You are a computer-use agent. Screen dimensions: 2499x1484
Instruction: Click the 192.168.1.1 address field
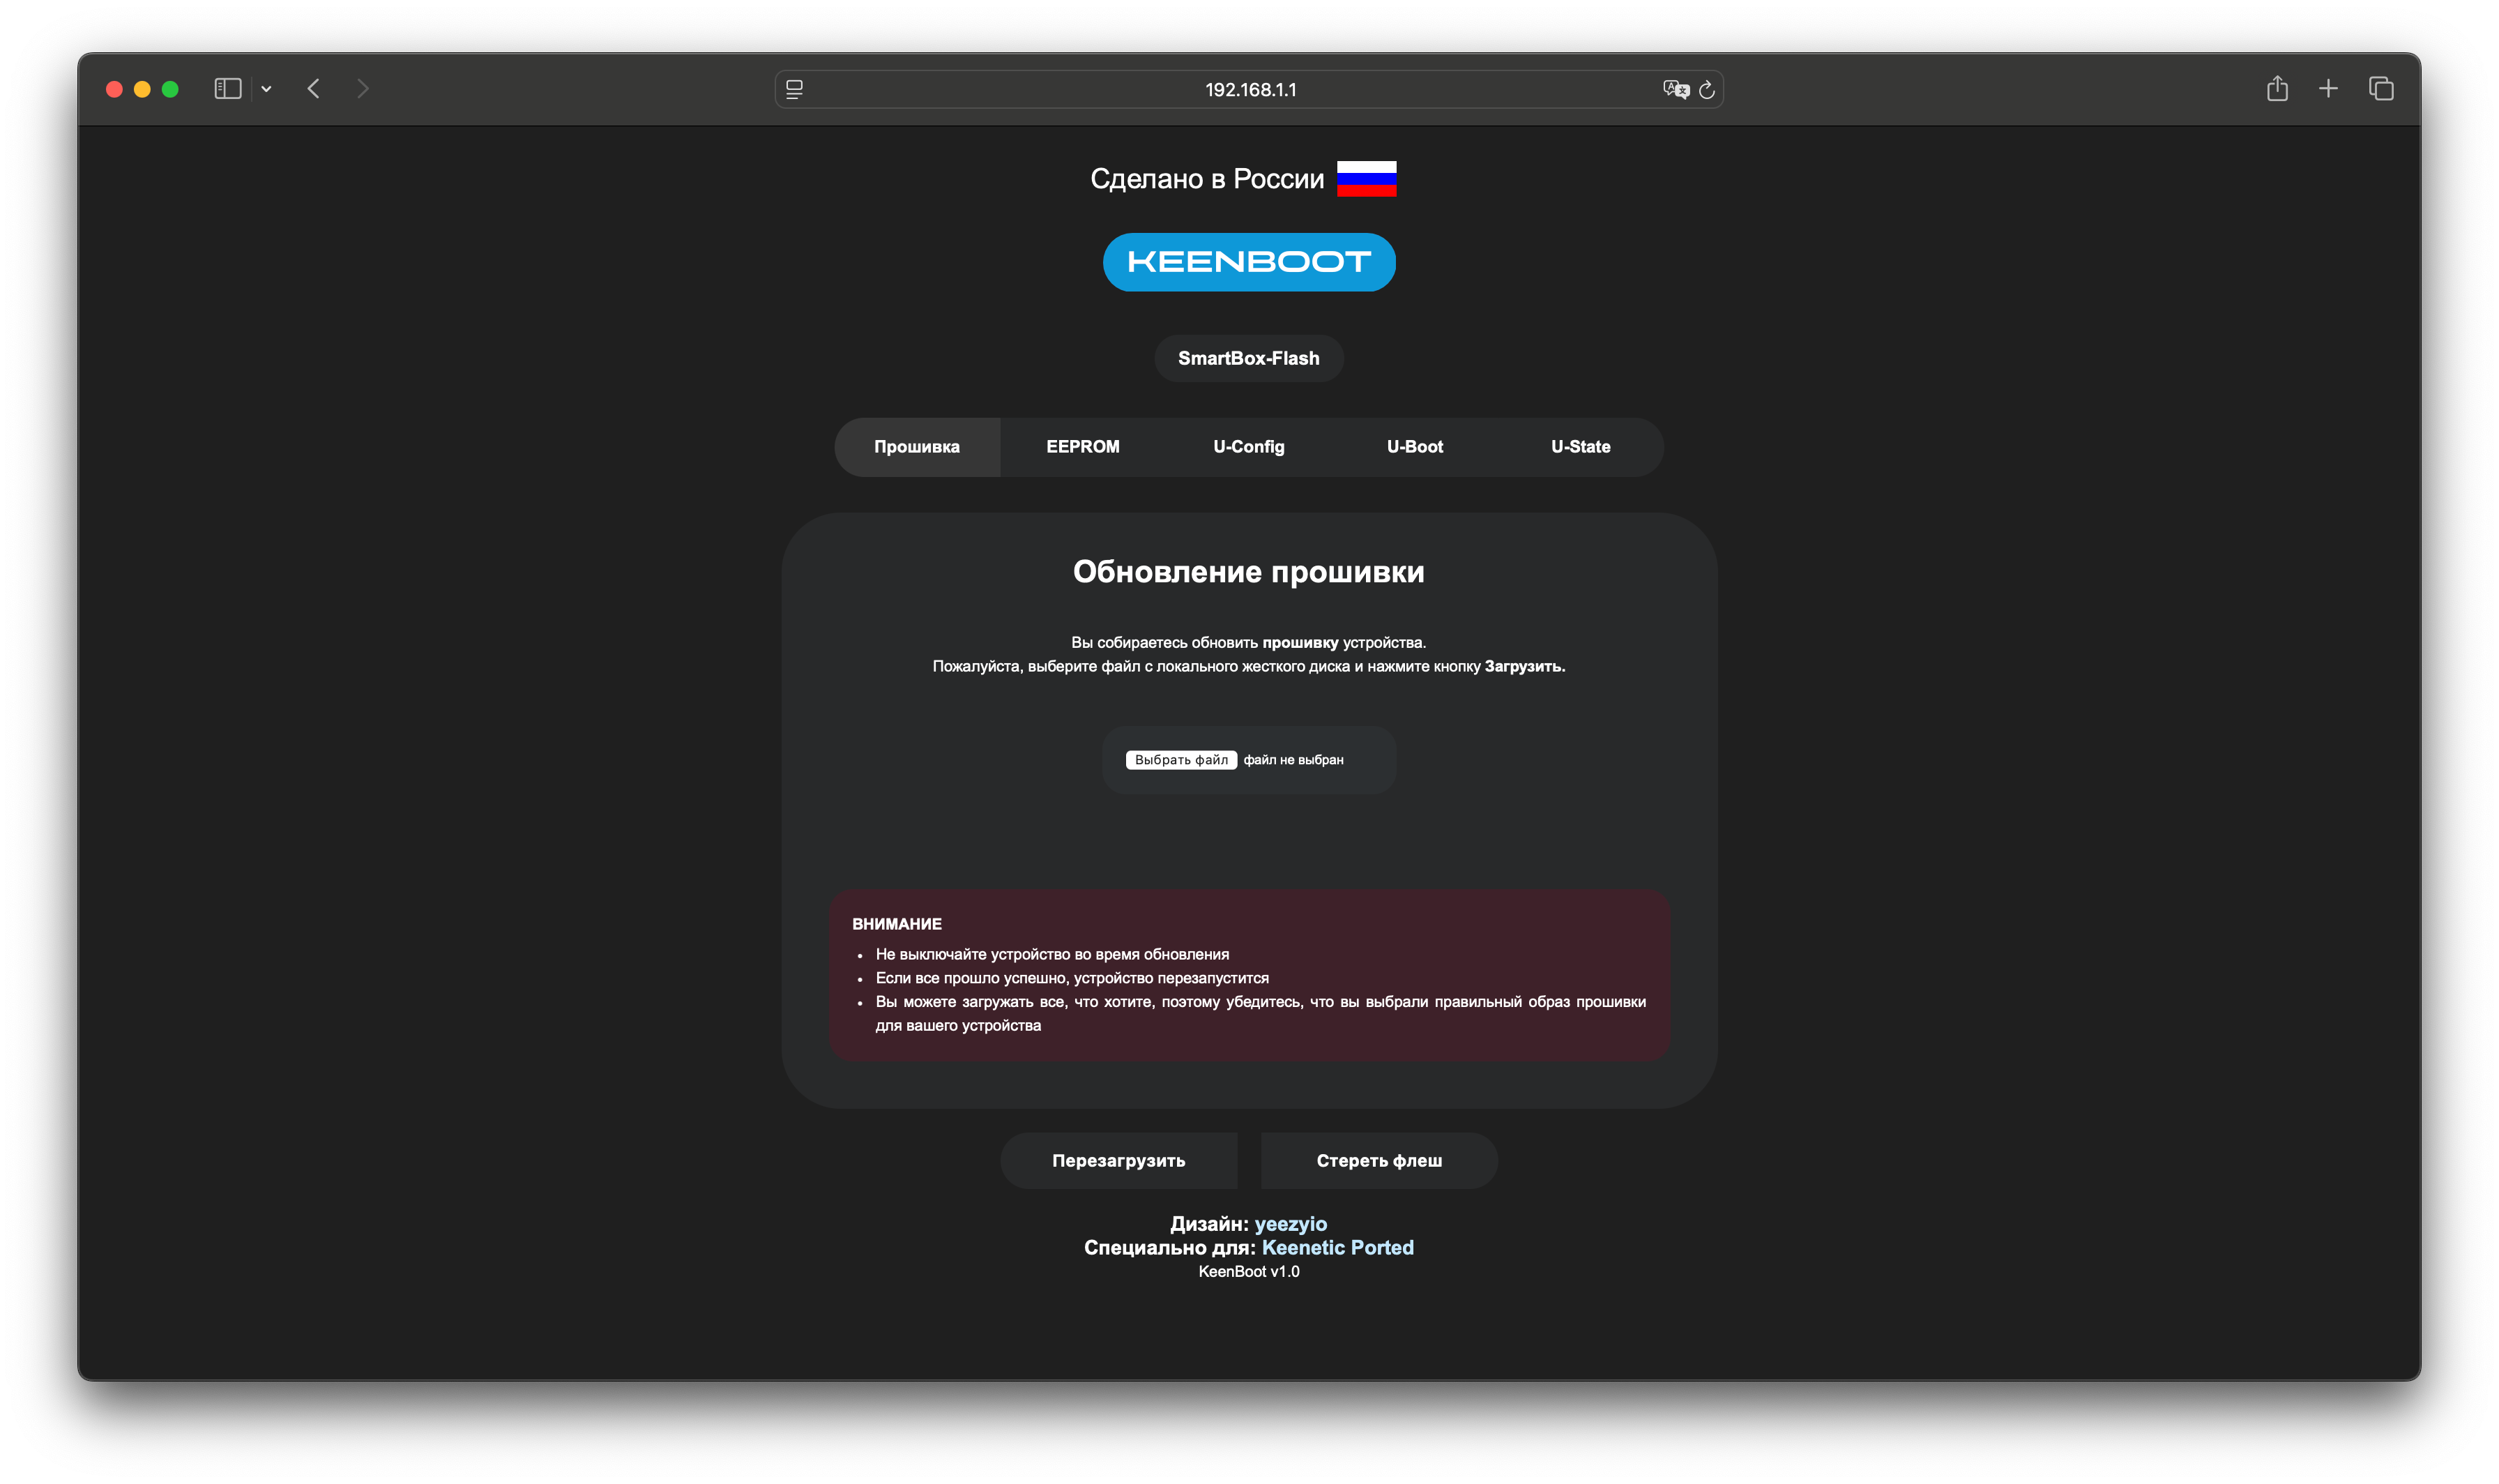pos(1249,89)
